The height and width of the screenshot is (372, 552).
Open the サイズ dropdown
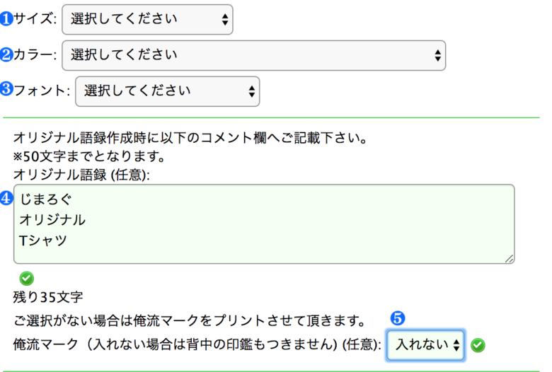tap(147, 19)
